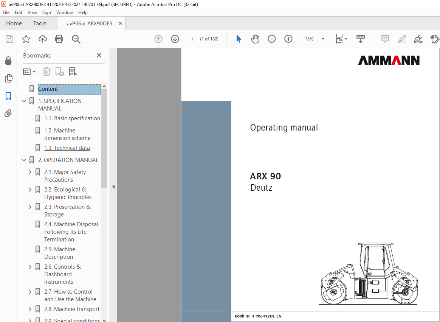Open the 1.3. Technical data bookmark
This screenshot has height=322, width=440.
67,148
